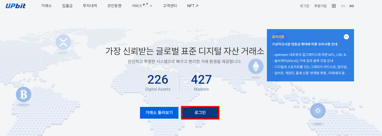The height and width of the screenshot is (136, 382).
Task: Click the 회원가입 sign-up link
Action: pyautogui.click(x=320, y=6)
